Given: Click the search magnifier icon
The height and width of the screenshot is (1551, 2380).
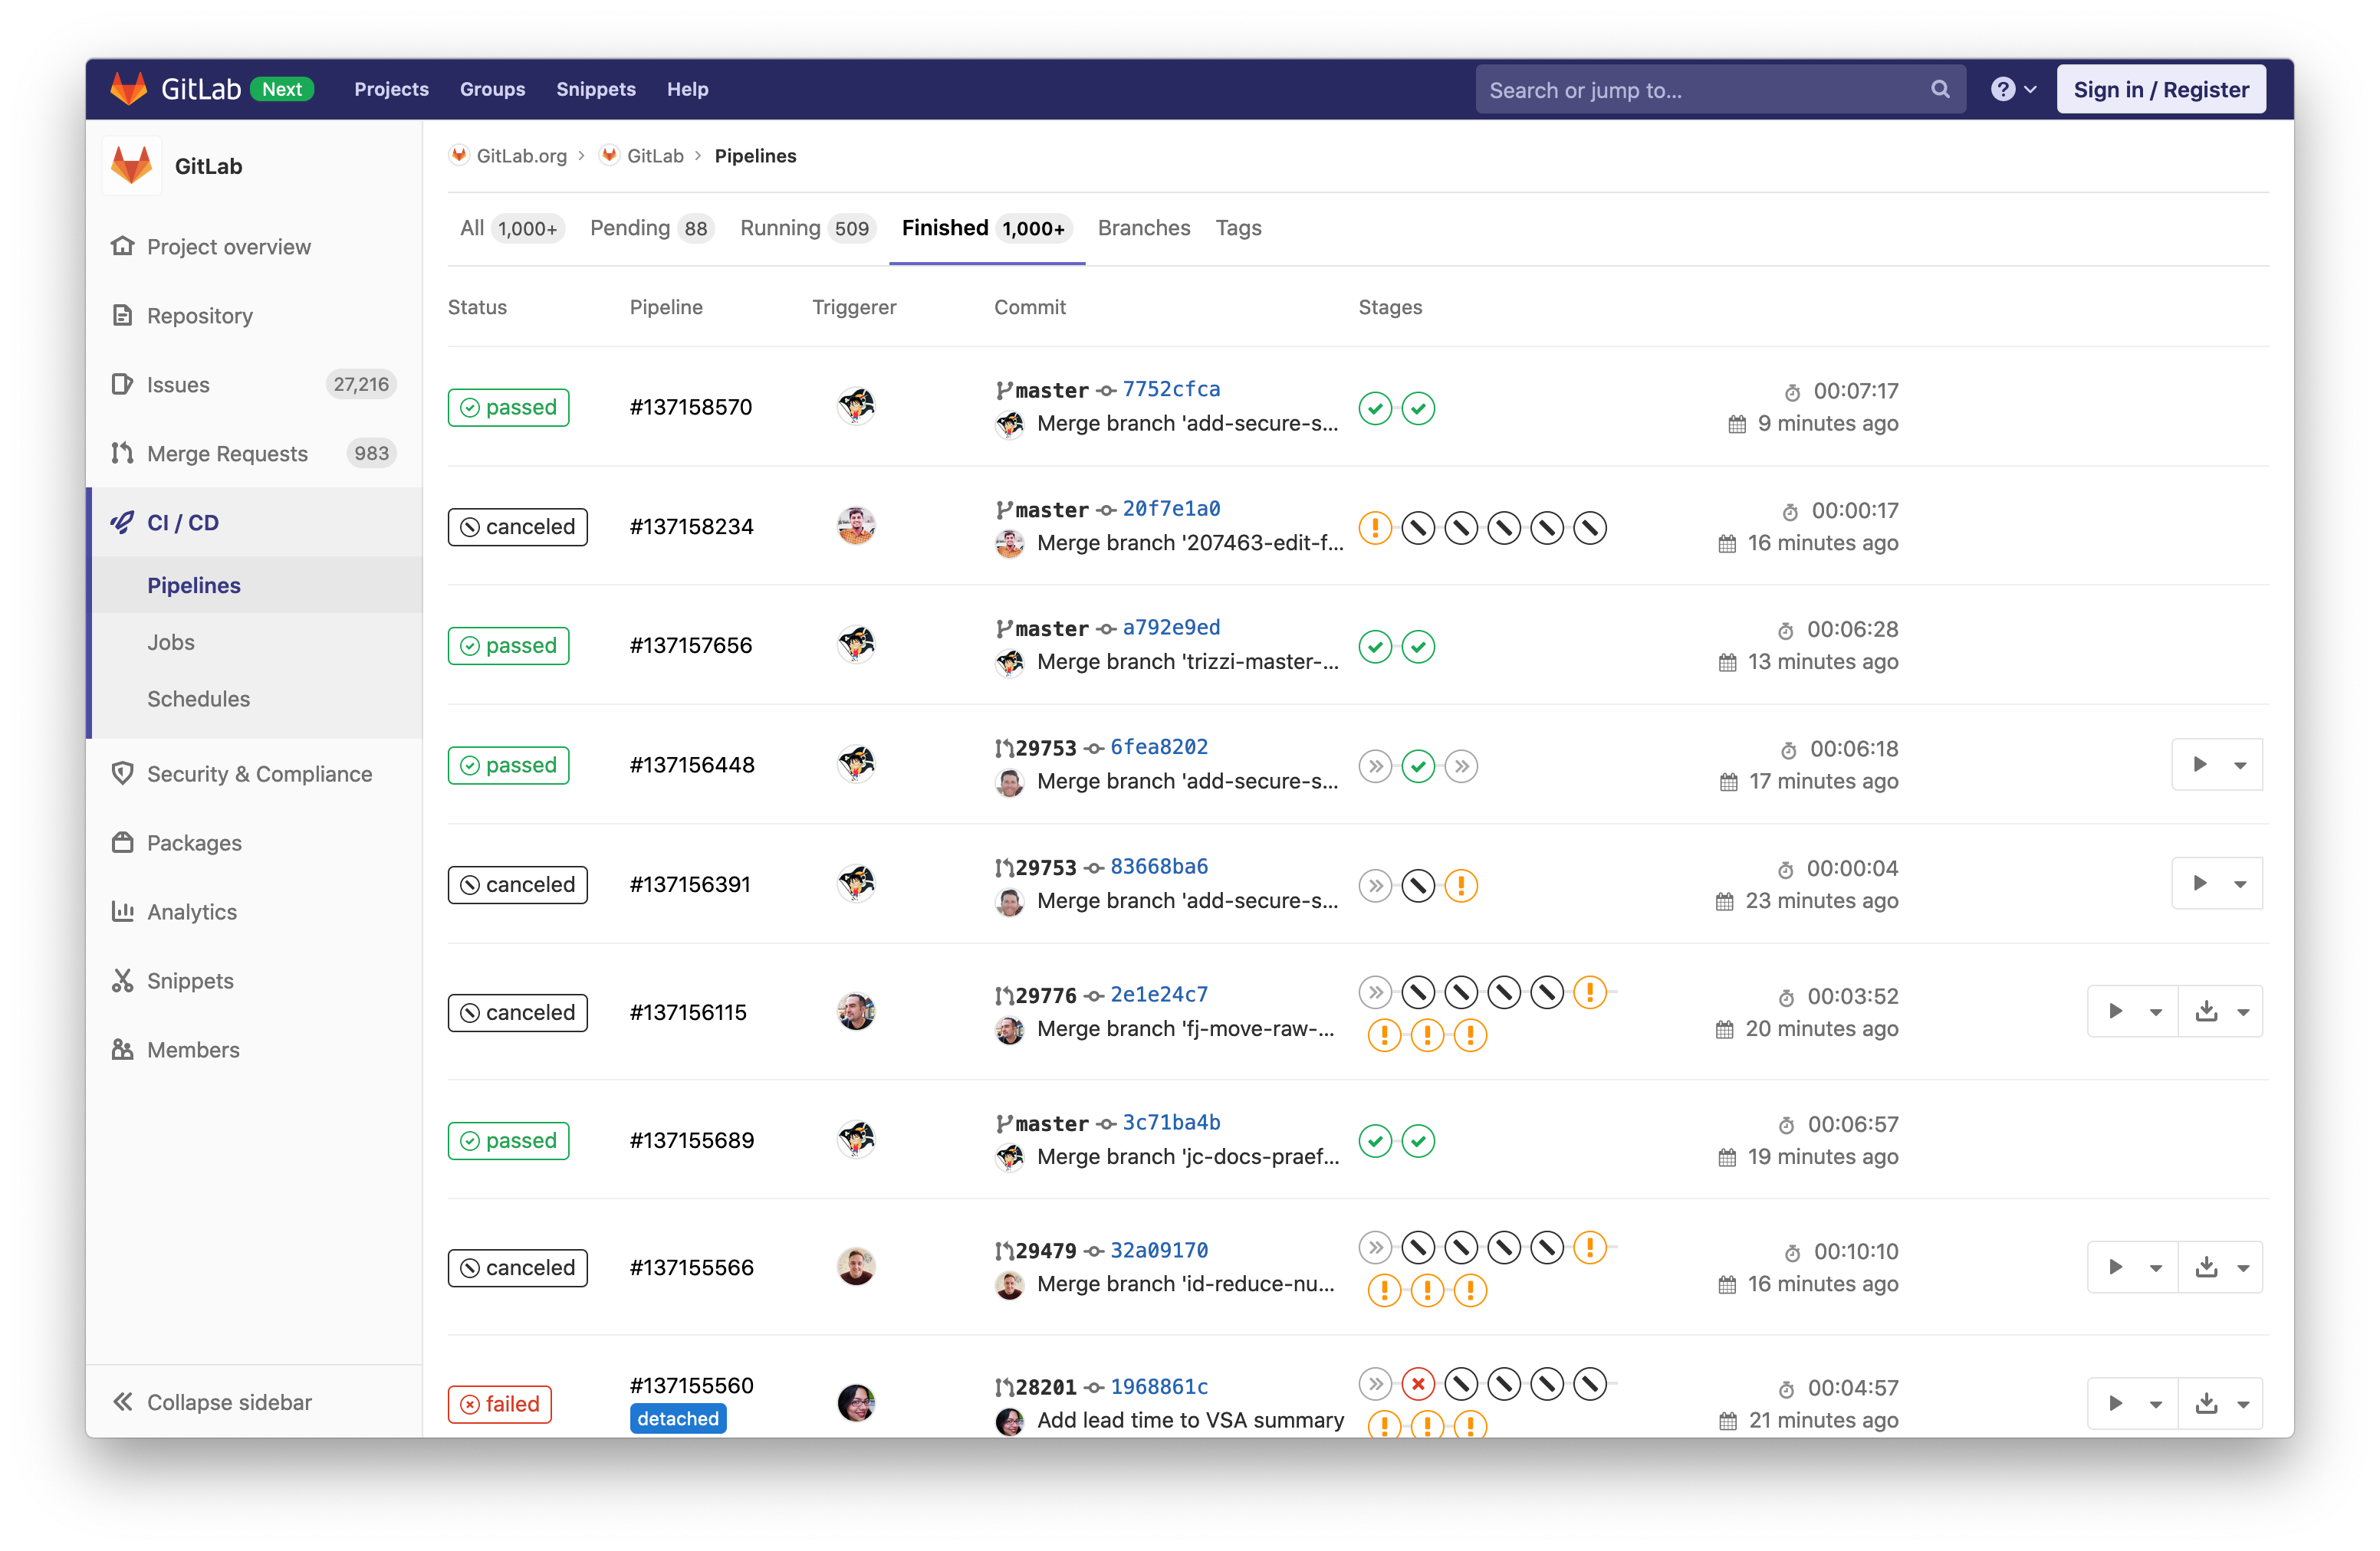Looking at the screenshot, I should click(1939, 89).
